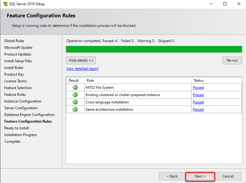Select Install Setup Files step
Viewport: 246px width, 183px height.
point(18,61)
